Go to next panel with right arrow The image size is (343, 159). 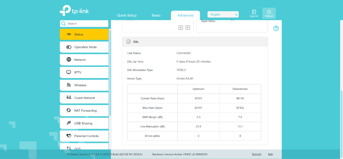(188, 28)
